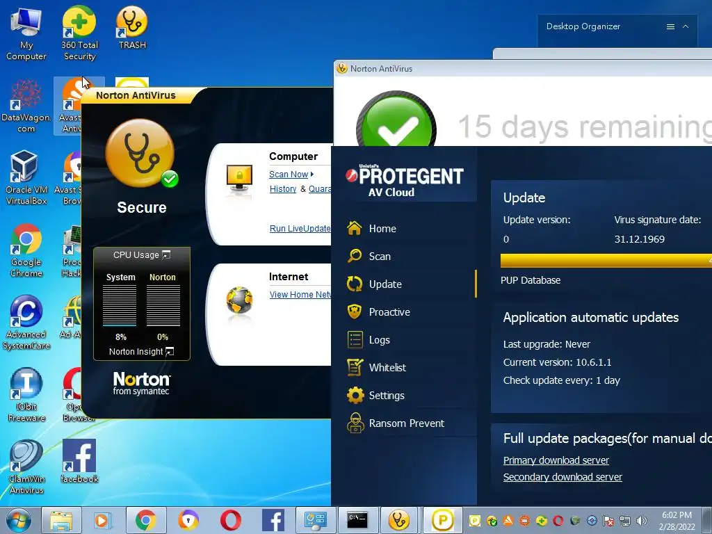Open the My Computer desktop icon
The height and width of the screenshot is (534, 712).
click(26, 34)
